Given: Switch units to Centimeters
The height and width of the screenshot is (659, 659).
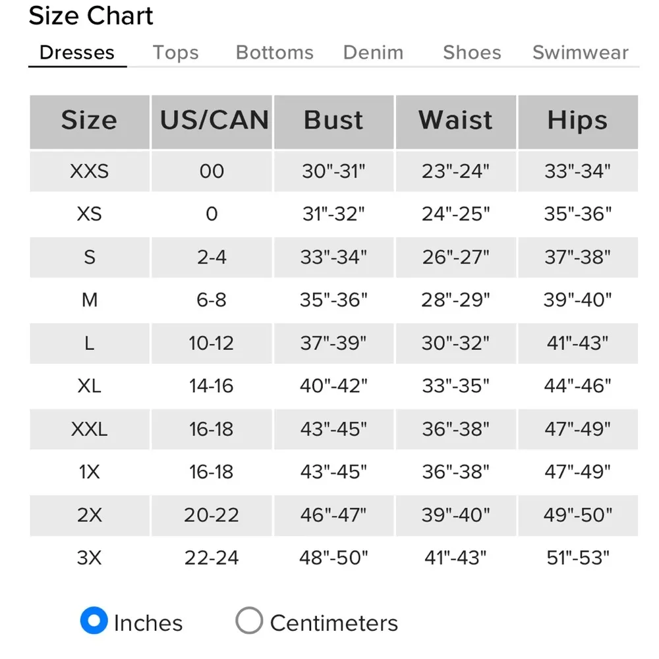Looking at the screenshot, I should tap(249, 621).
